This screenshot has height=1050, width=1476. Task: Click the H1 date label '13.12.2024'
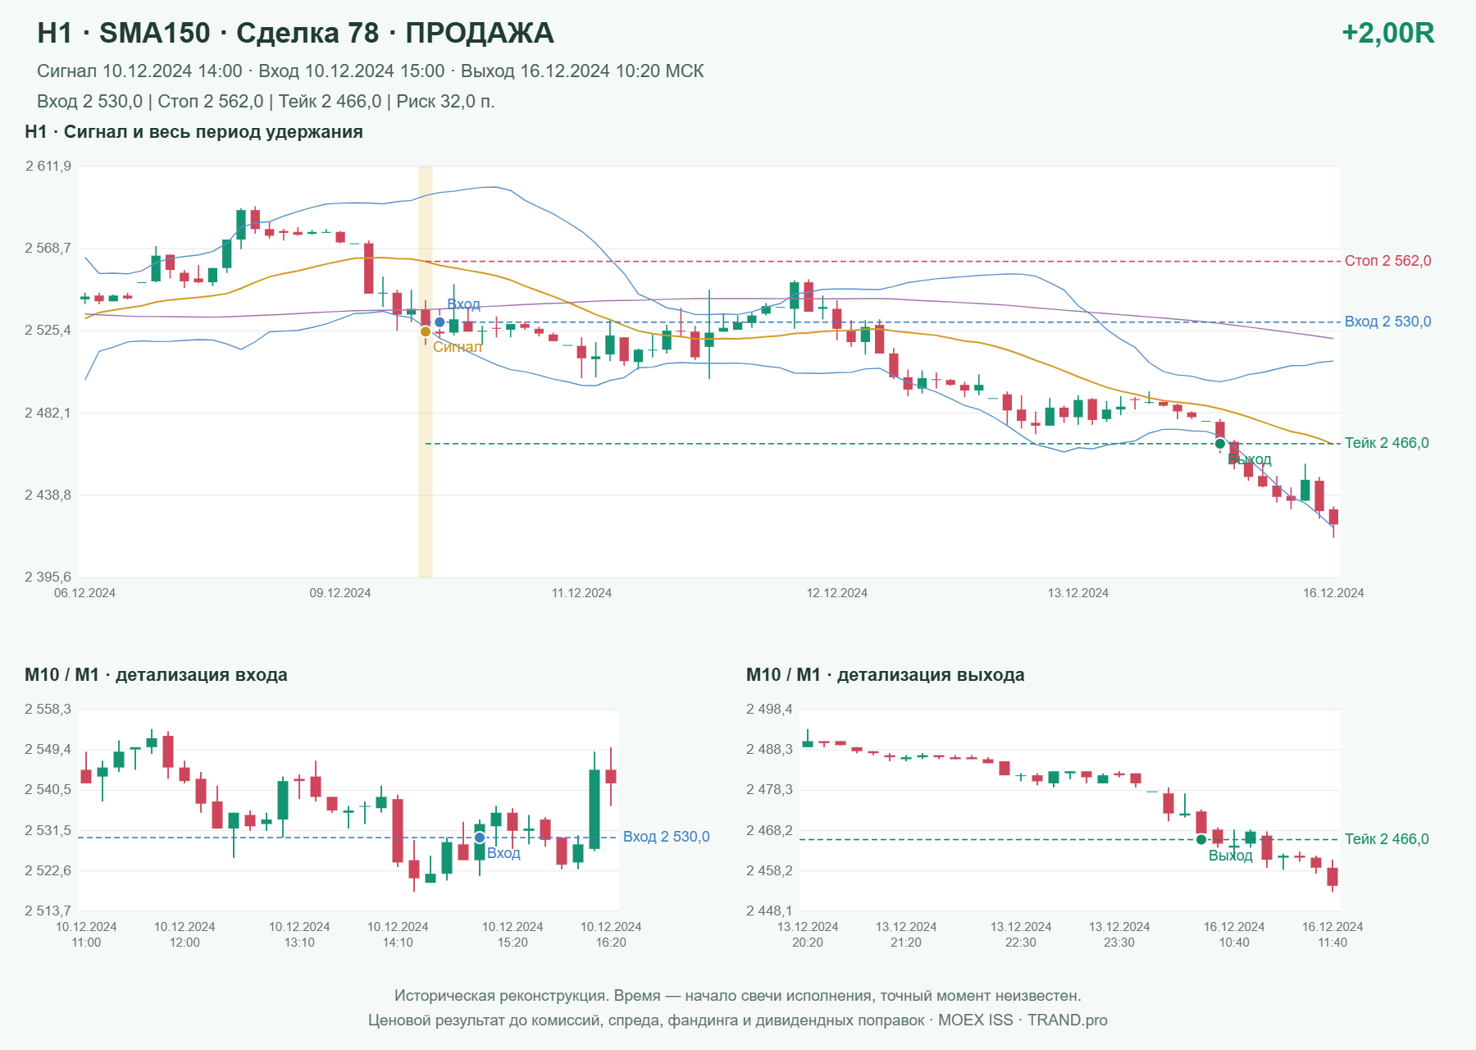pyautogui.click(x=1078, y=593)
